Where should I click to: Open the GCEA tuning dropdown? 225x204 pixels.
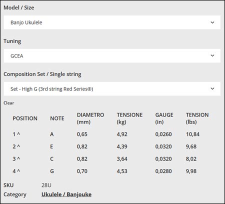tap(112, 55)
